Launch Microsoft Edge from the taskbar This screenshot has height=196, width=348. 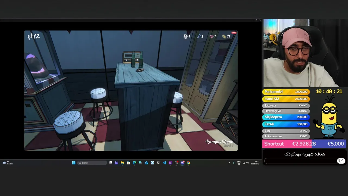134,163
